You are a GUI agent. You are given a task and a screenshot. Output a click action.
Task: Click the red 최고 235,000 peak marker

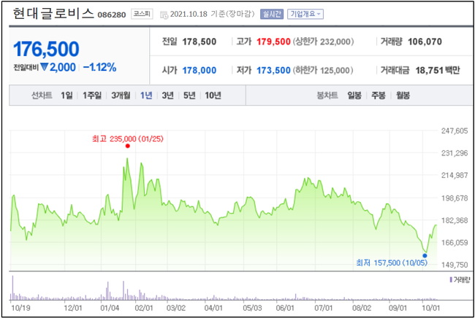coord(128,146)
